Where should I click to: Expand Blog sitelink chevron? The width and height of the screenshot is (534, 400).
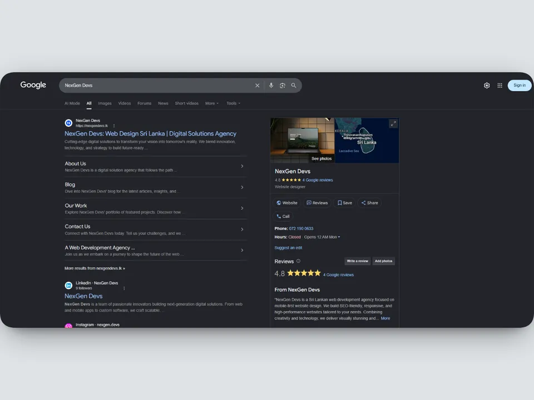click(x=242, y=187)
